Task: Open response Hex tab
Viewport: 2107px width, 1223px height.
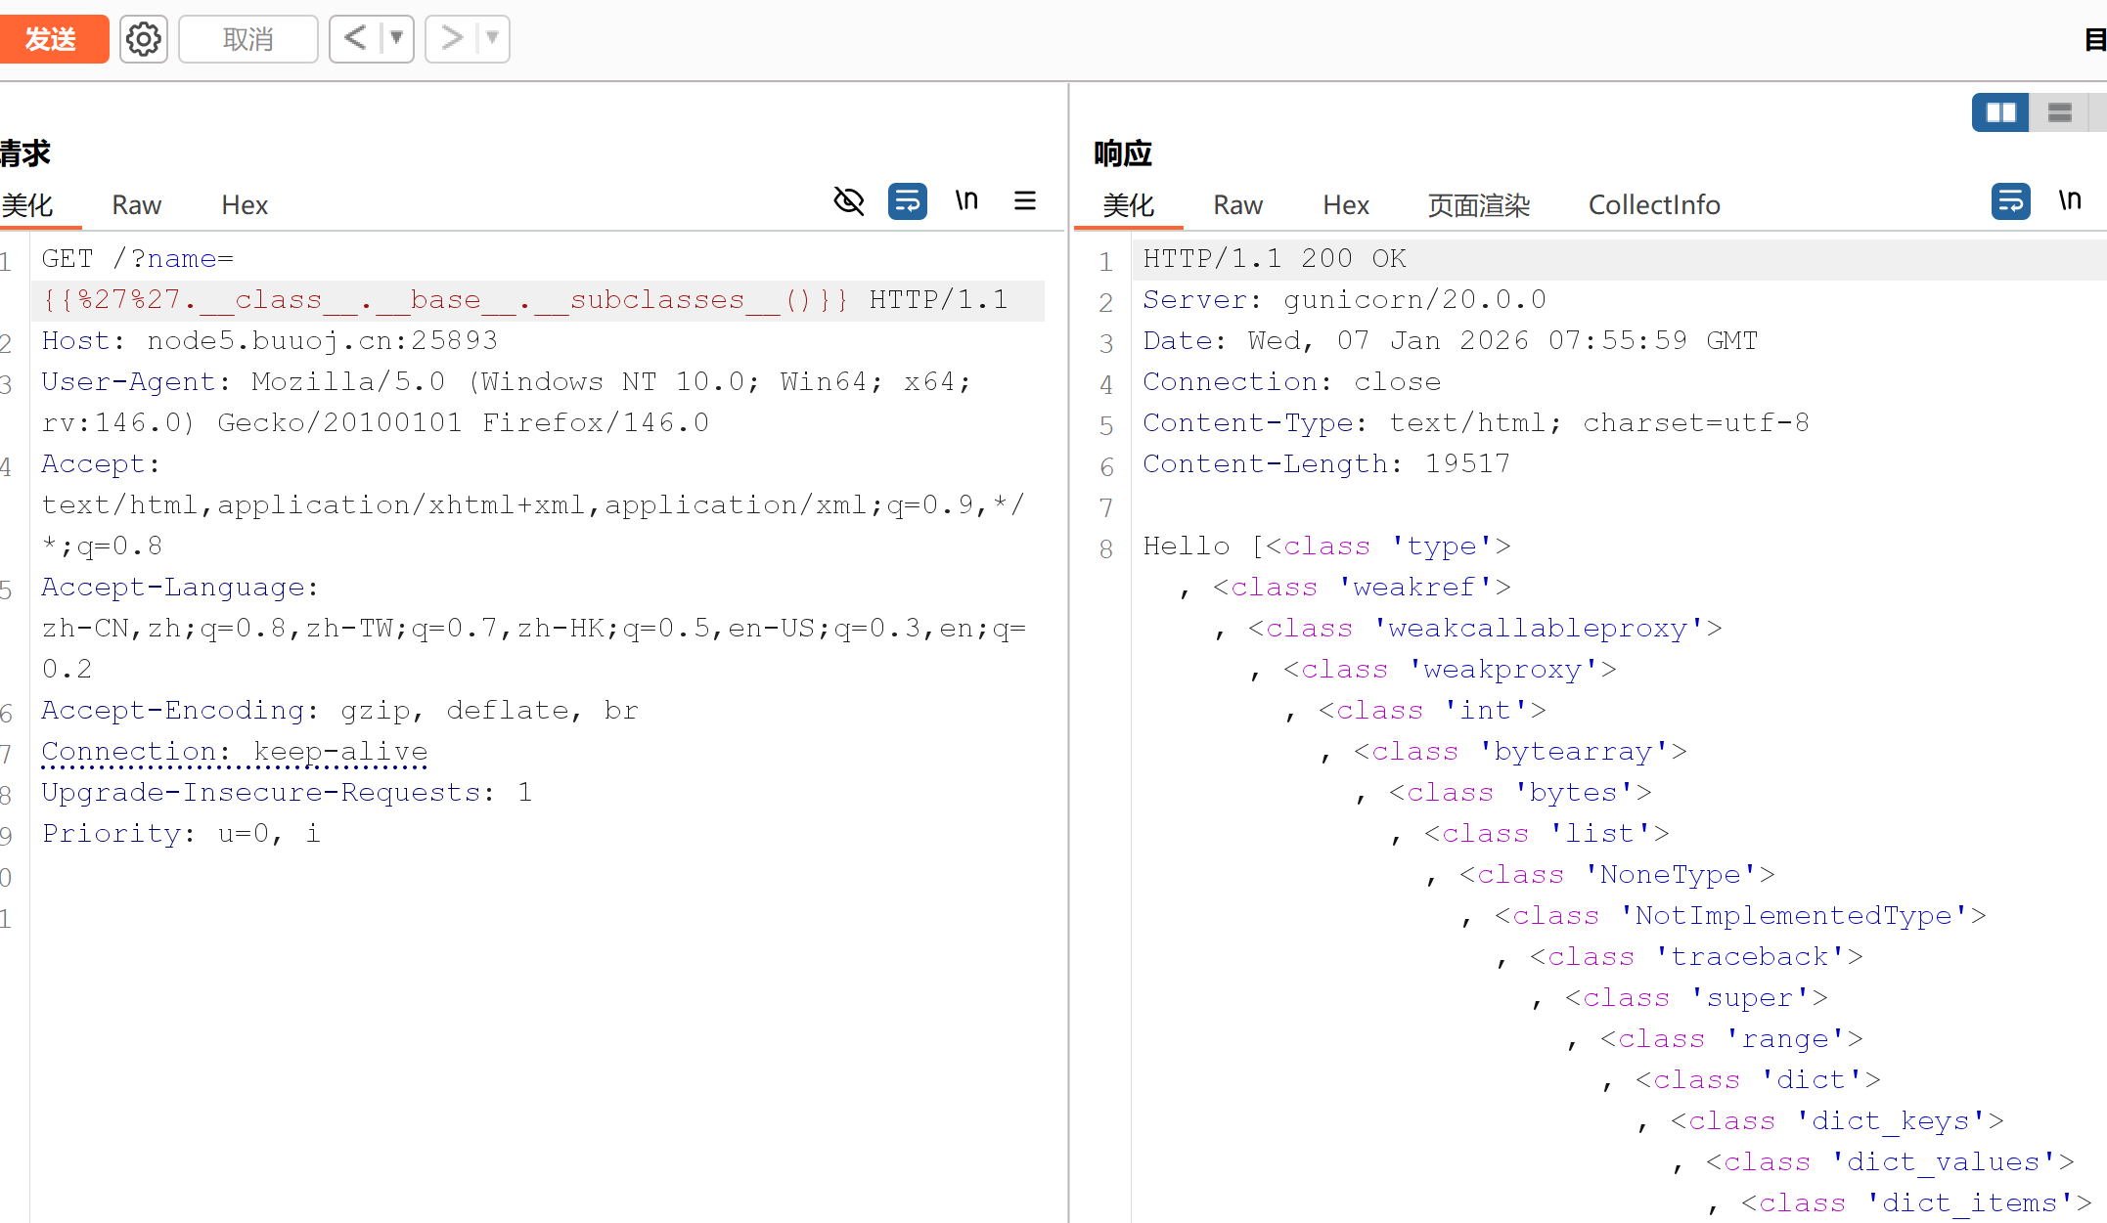Action: pos(1345,205)
